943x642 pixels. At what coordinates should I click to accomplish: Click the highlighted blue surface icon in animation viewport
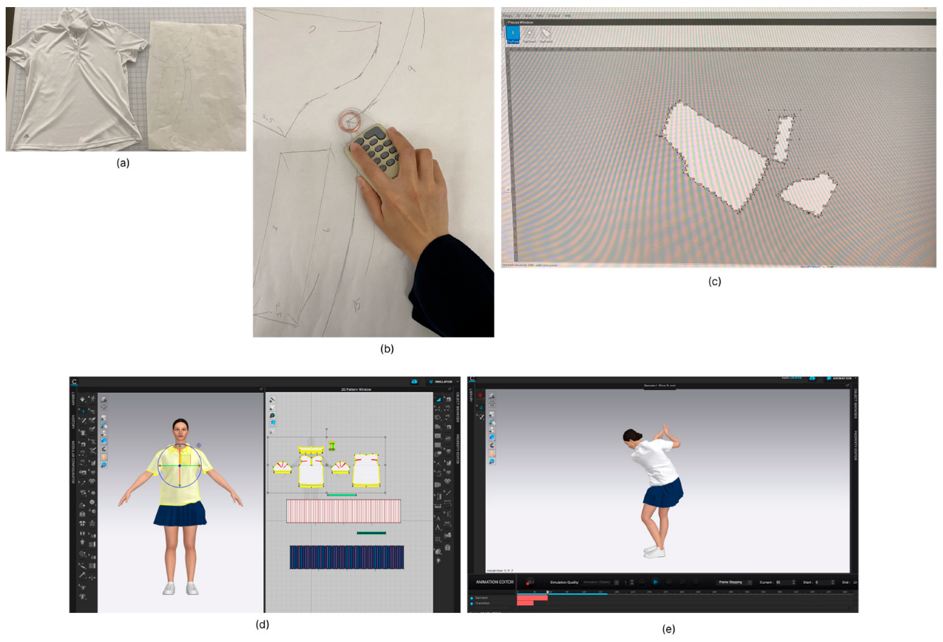491,437
